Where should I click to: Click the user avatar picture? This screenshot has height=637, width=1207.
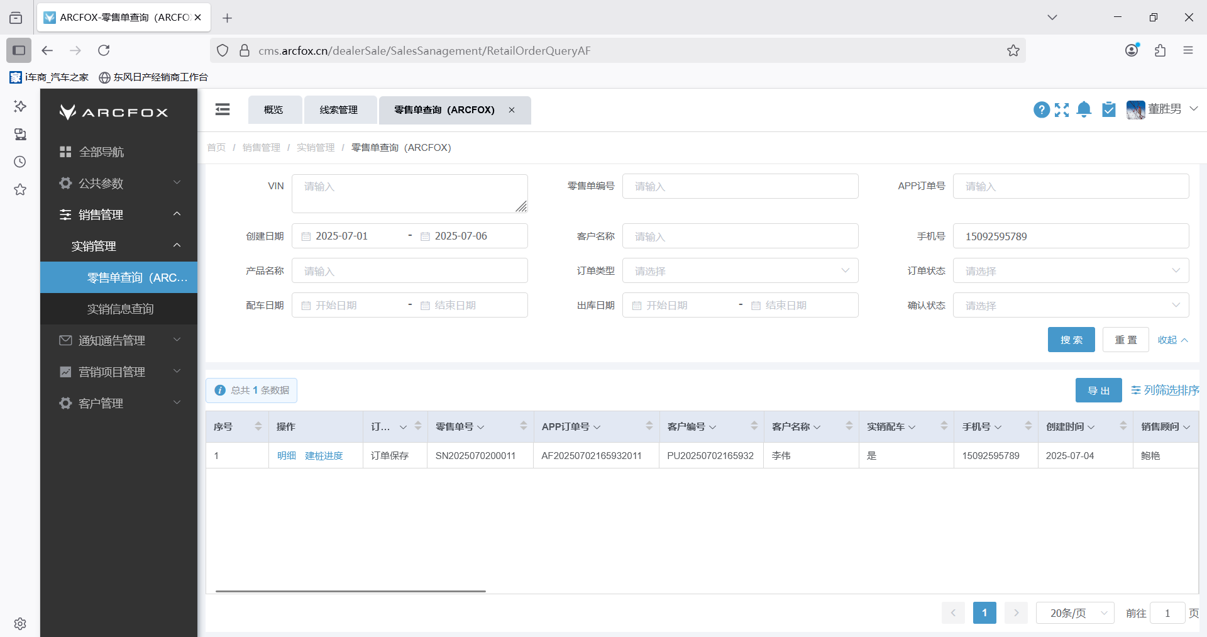coord(1135,110)
